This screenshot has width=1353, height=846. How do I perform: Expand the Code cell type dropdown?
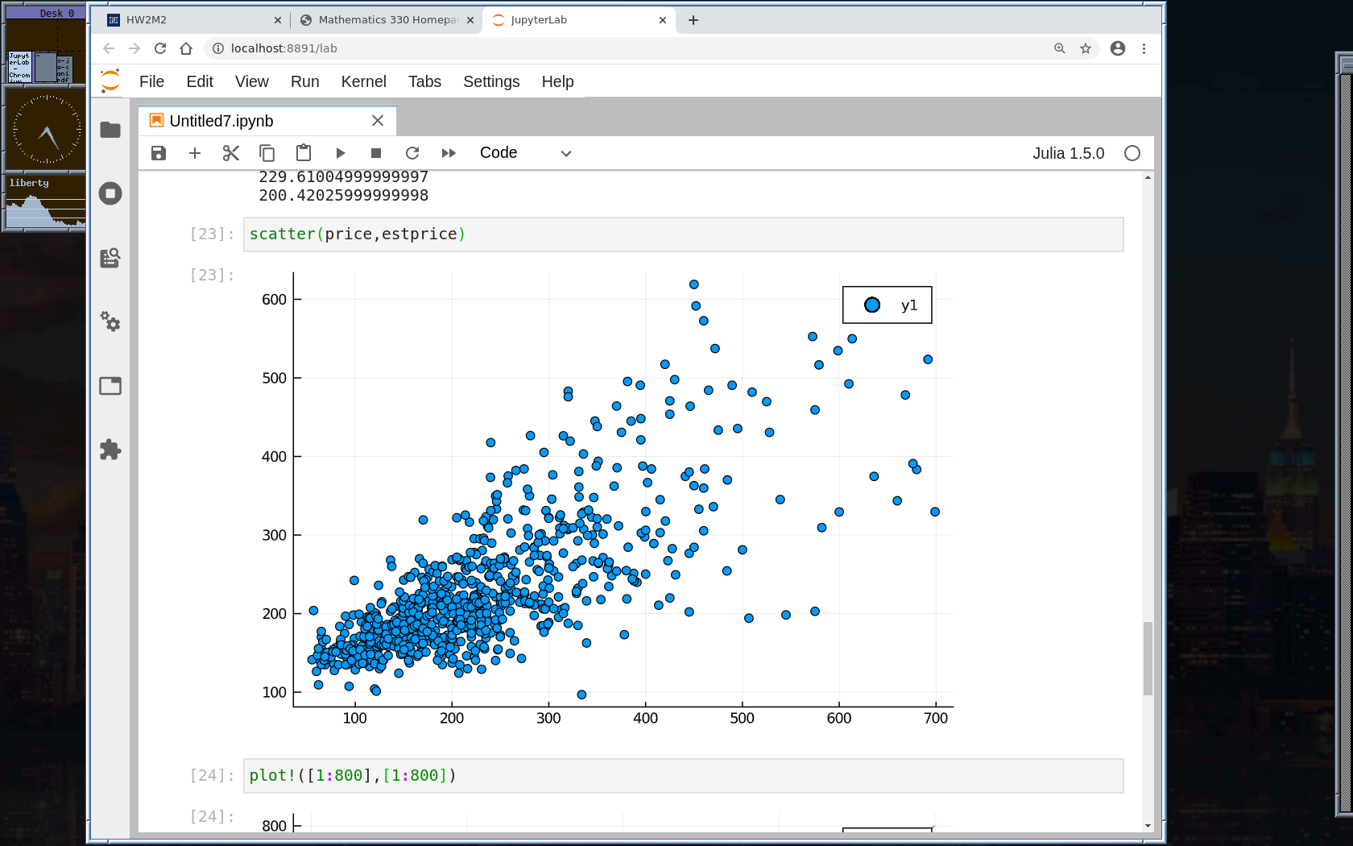(525, 153)
